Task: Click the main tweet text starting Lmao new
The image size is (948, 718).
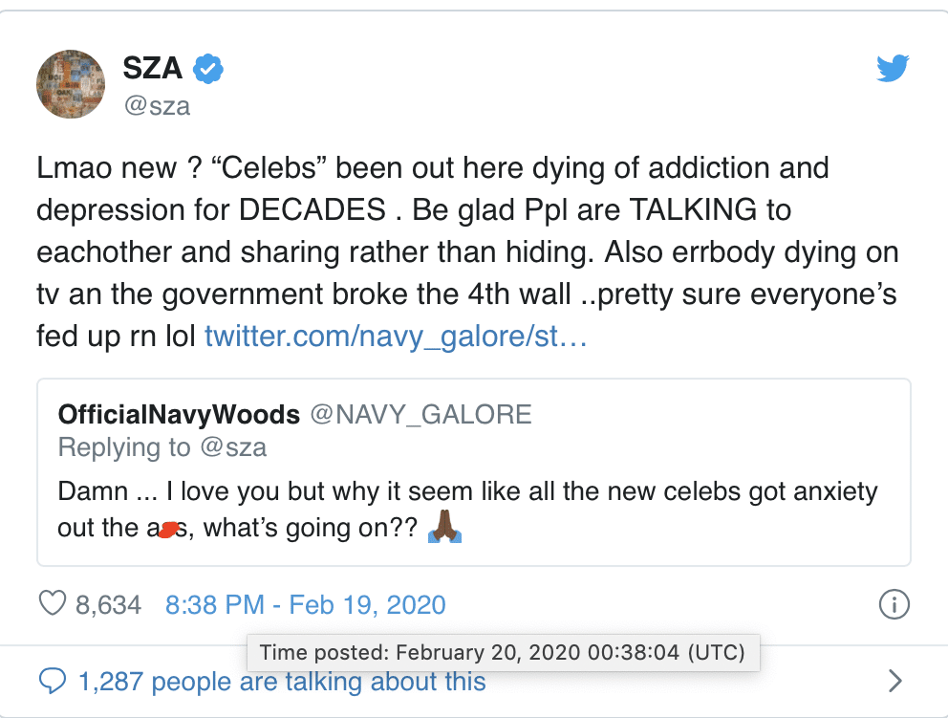Action: point(467,251)
